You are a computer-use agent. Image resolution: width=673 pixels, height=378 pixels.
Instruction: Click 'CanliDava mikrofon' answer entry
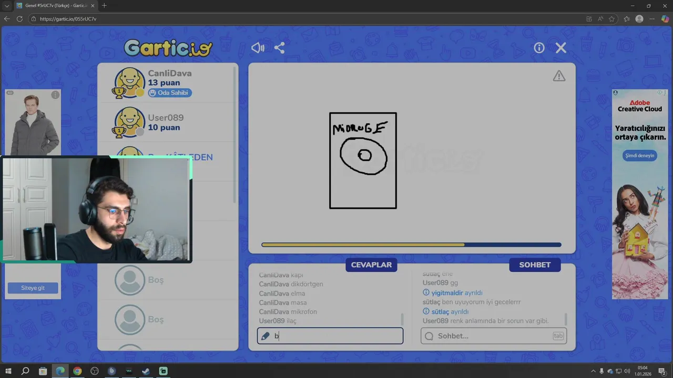pyautogui.click(x=288, y=312)
